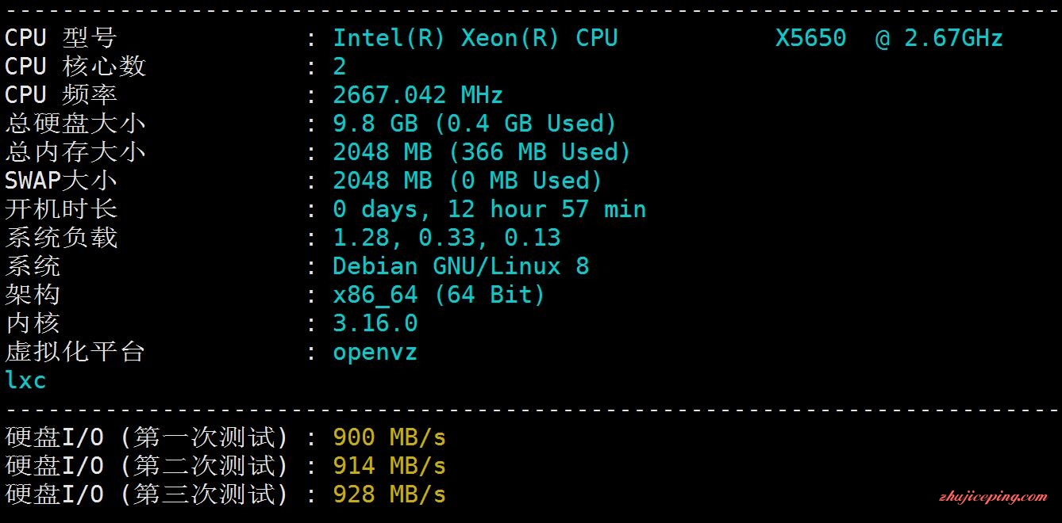Click the openvz virtualization value
Screen dimensions: 1062x523
point(375,353)
